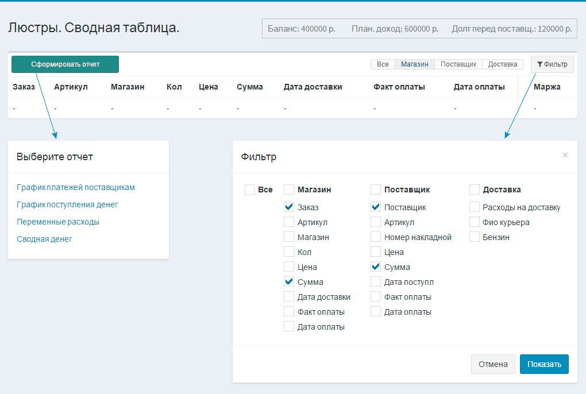The width and height of the screenshot is (586, 394).
Task: Close the Фильтр dialog with X
Action: [x=565, y=154]
